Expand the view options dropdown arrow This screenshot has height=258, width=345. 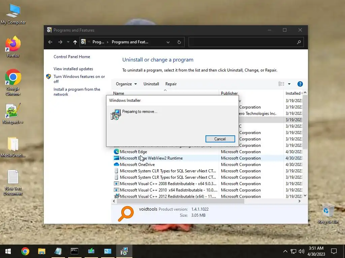(x=289, y=84)
